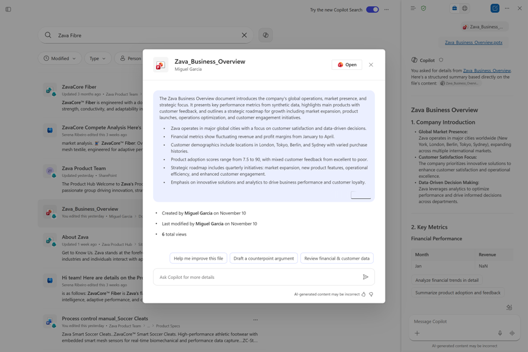Click the hamburger menu icon in the Copilot pane

[x=412, y=8]
